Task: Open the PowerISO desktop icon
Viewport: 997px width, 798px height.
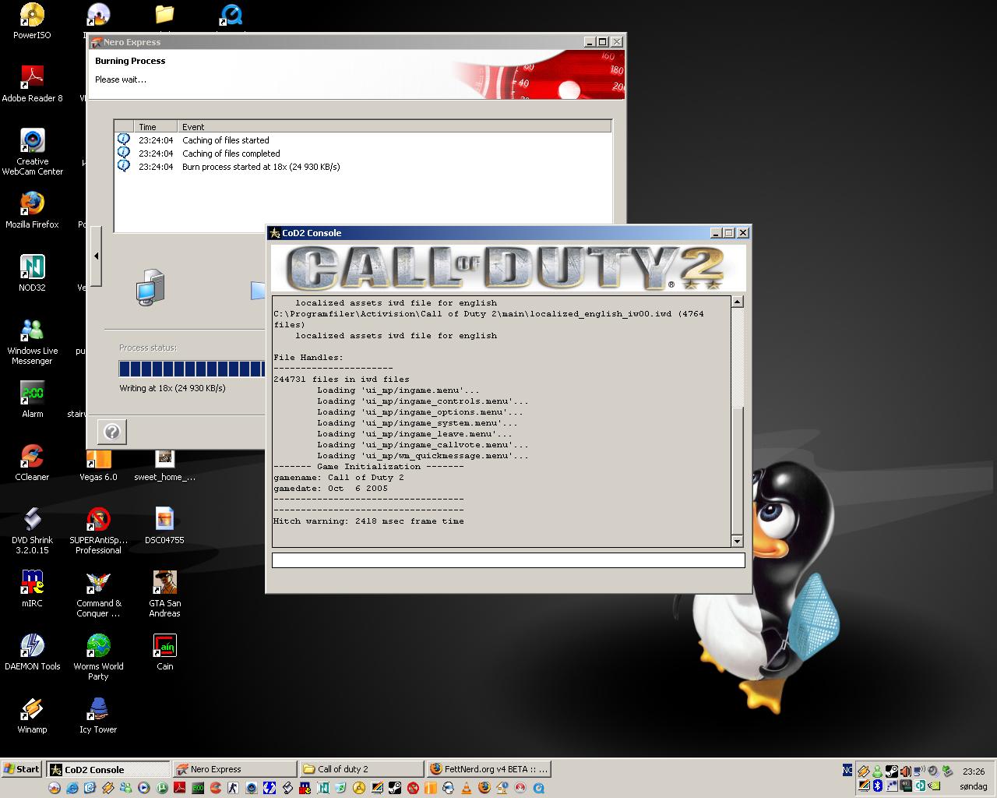Action: pyautogui.click(x=32, y=16)
